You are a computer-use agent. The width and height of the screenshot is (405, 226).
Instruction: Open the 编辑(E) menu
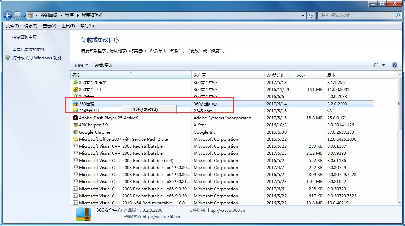pyautogui.click(x=31, y=26)
